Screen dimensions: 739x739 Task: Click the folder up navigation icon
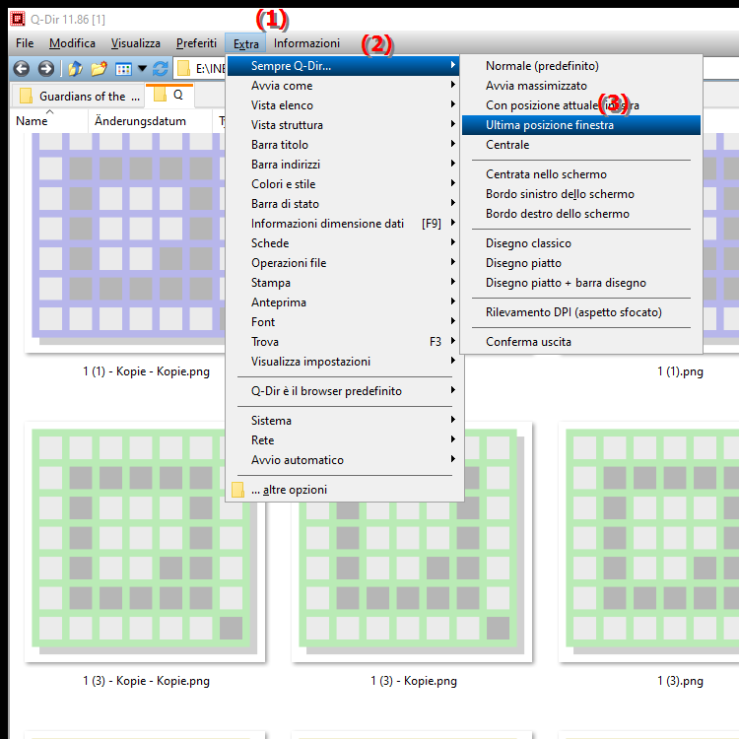pos(75,69)
